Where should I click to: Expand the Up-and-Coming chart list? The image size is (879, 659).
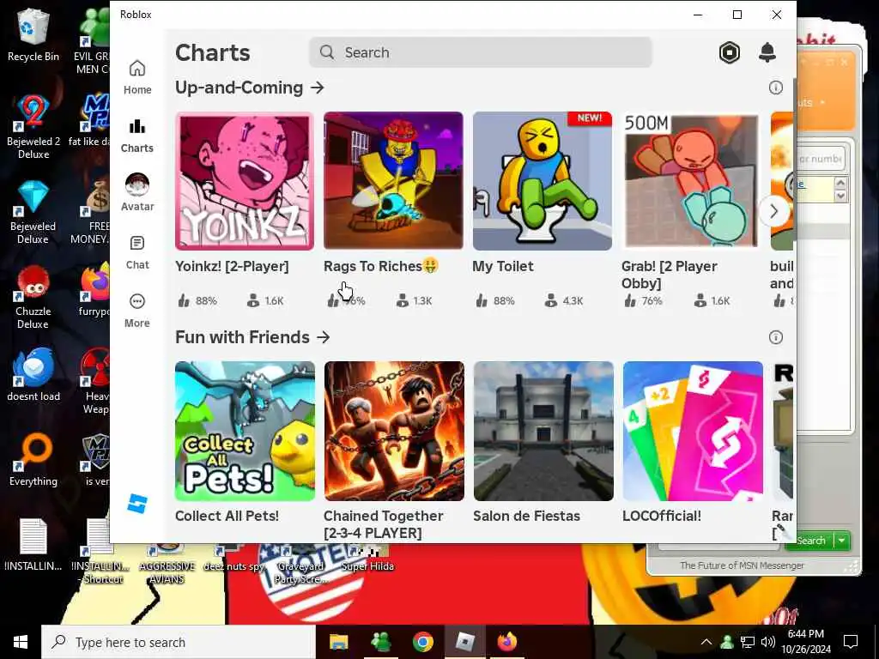coord(318,88)
